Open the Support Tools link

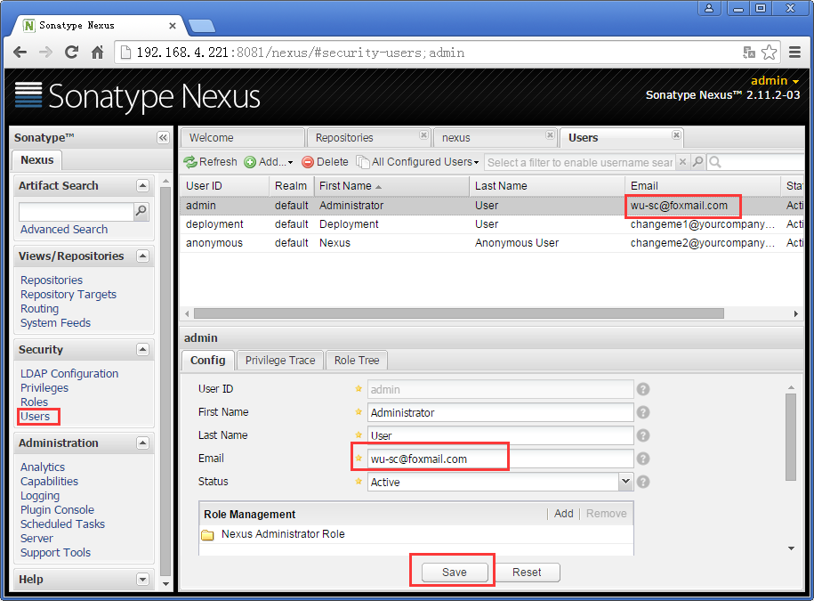(x=55, y=553)
